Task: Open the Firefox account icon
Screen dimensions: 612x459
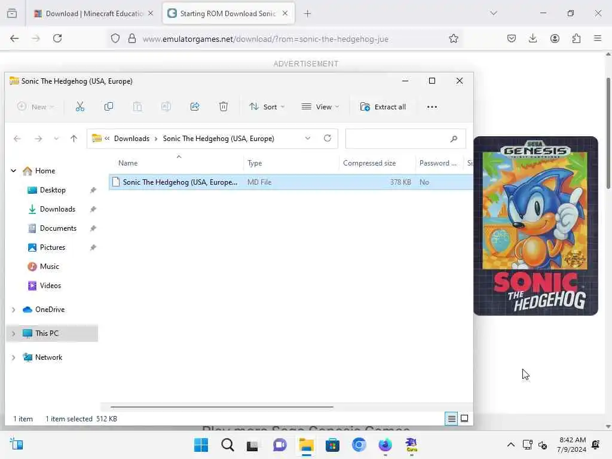Action: 555,38
